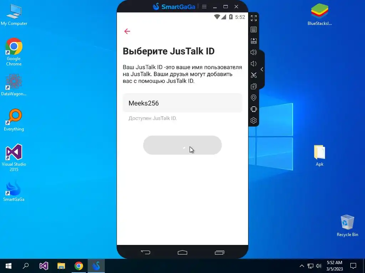365x273 pixels.
Task: Open SmartGaGa settings gear
Action: (253, 121)
